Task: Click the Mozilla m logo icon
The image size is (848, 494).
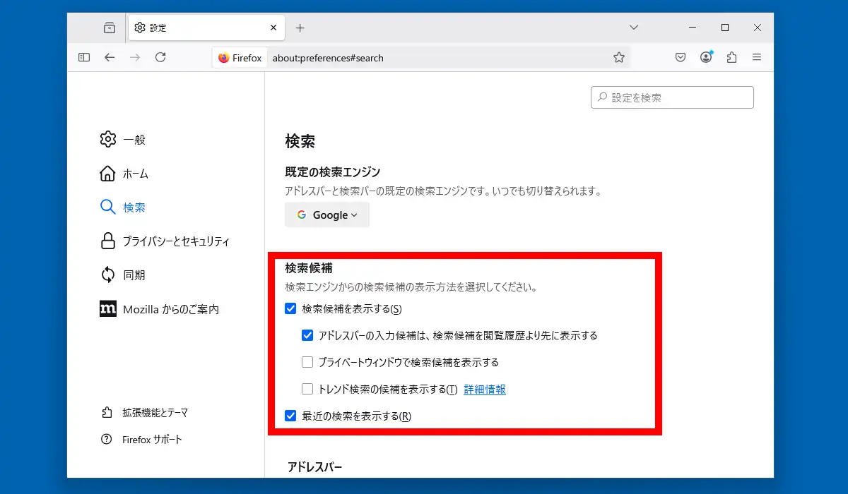Action: (108, 308)
